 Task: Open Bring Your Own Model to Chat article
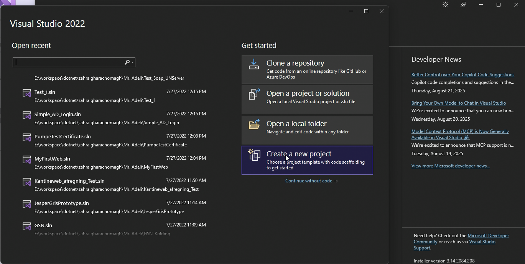point(459,103)
